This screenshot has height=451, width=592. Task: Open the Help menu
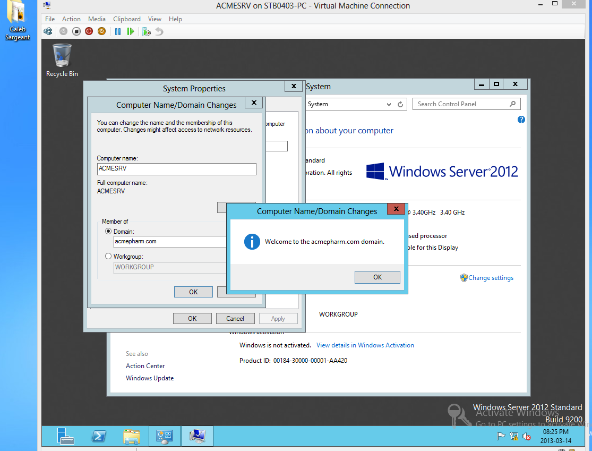click(x=175, y=19)
